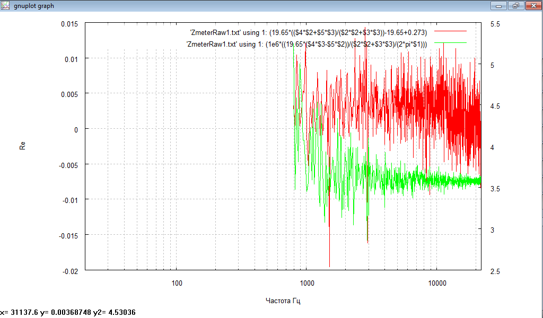This screenshot has width=543, height=318.
Task: Click the green legend line sample
Action: (450, 43)
